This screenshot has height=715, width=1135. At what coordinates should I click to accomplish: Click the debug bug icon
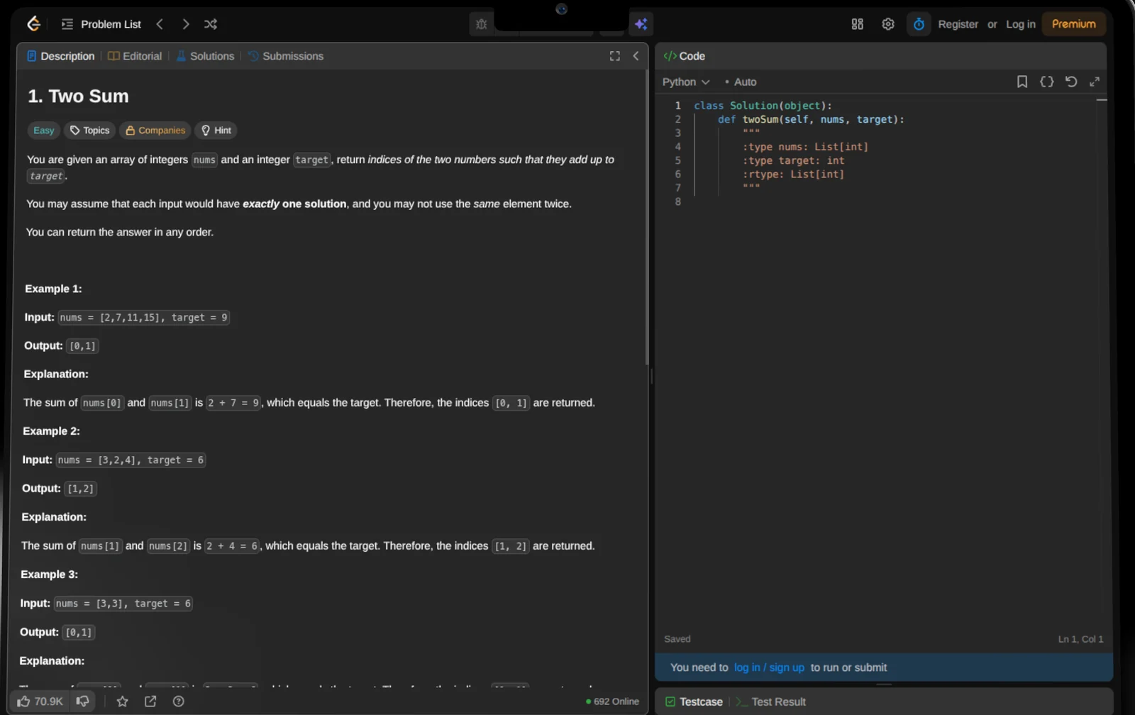pyautogui.click(x=482, y=24)
